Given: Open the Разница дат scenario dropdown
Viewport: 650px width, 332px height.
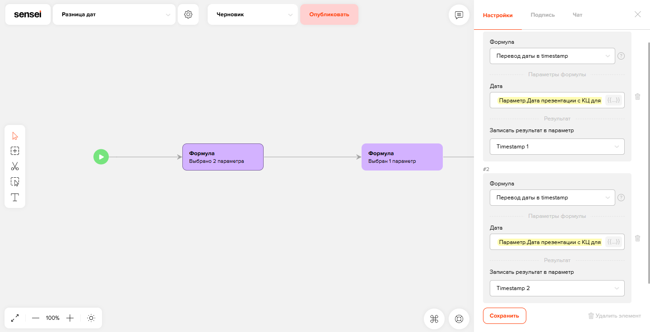Looking at the screenshot, I should [114, 14].
